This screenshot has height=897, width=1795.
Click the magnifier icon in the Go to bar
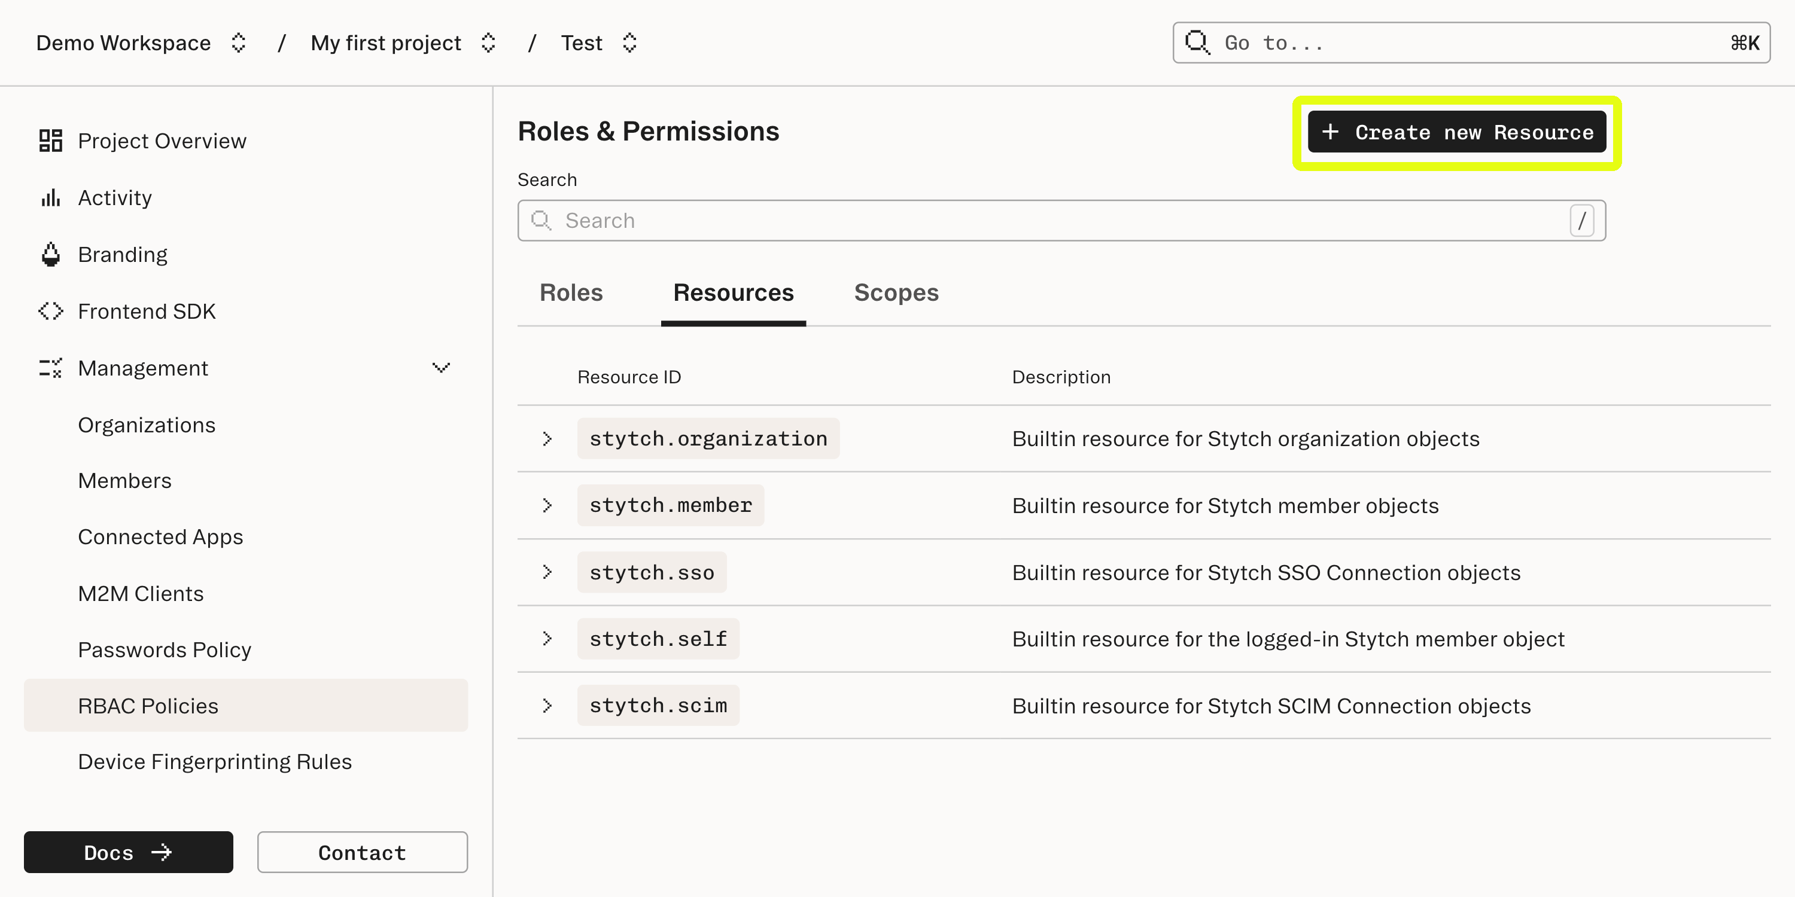pos(1197,42)
